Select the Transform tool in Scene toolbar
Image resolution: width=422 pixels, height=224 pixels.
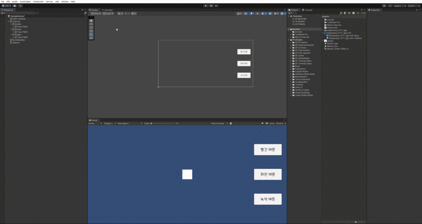click(x=91, y=38)
